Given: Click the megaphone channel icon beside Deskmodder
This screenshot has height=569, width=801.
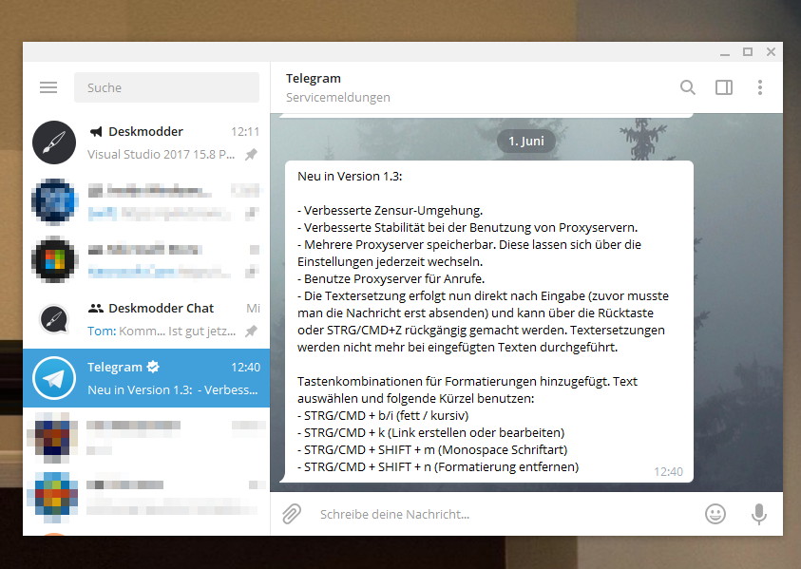Looking at the screenshot, I should click(x=96, y=132).
